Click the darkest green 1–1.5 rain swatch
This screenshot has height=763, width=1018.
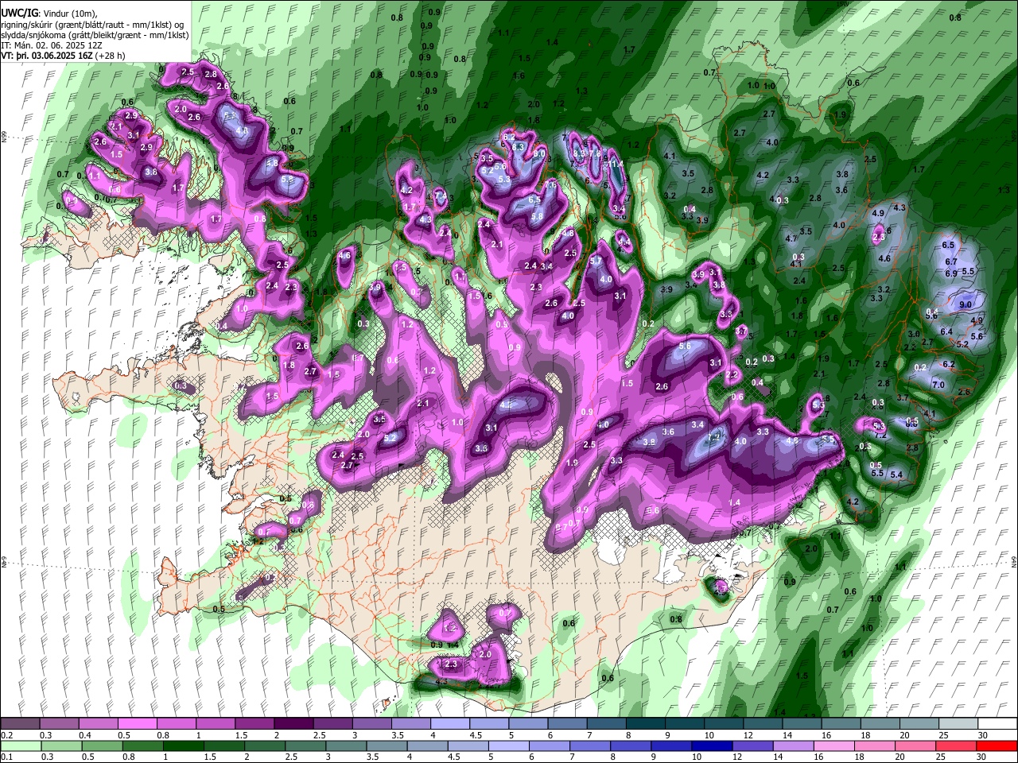point(184,746)
